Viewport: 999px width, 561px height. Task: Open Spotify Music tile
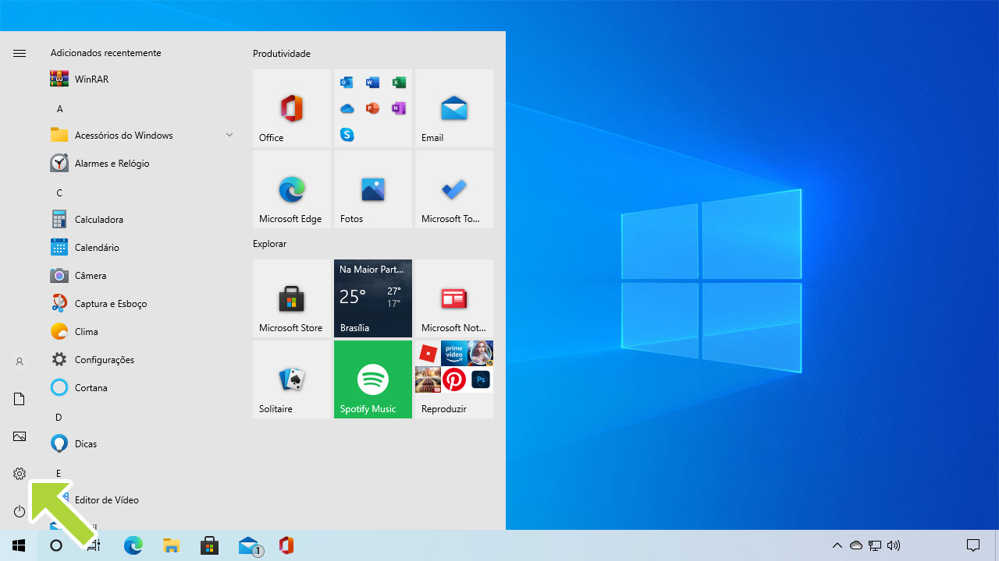coord(373,379)
